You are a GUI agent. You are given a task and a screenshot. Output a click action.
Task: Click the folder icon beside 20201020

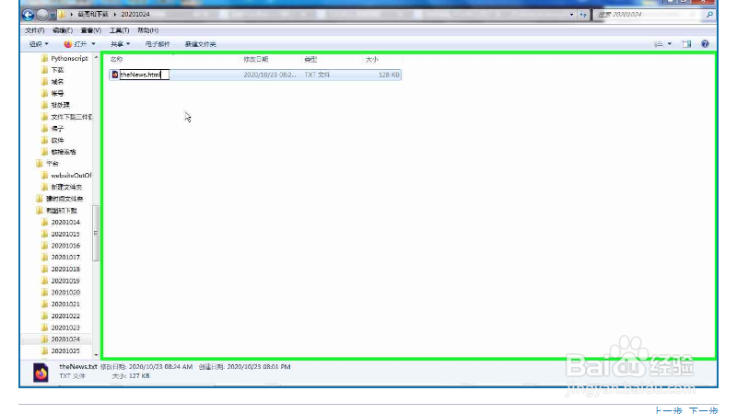coord(44,293)
